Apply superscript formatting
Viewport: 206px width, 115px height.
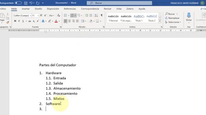tap(38, 21)
